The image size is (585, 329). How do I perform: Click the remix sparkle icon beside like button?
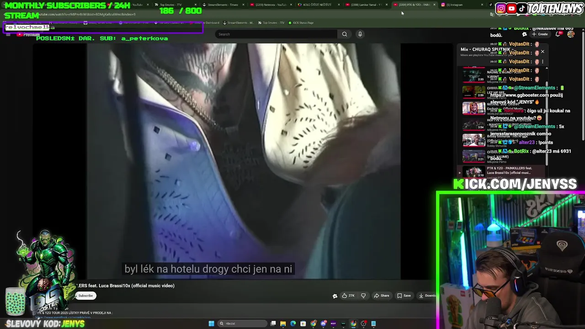click(335, 296)
